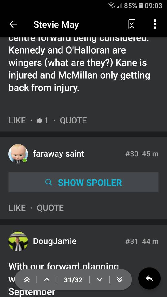The height and width of the screenshot is (297, 167).
Task: Expand the SHOW SPOILER section
Action: point(83,183)
